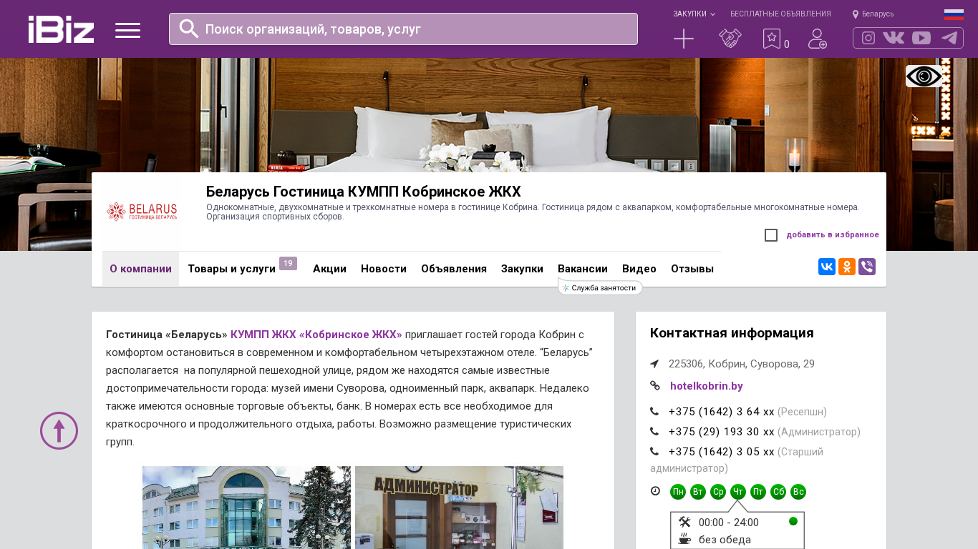The image size is (978, 549).
Task: Click the 19 badge on Товары и услуги
Action: [x=288, y=264]
